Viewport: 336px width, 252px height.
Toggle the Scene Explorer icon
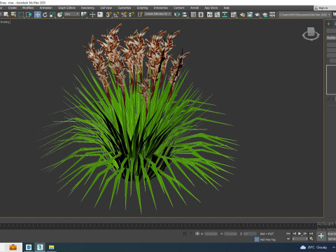193,15
